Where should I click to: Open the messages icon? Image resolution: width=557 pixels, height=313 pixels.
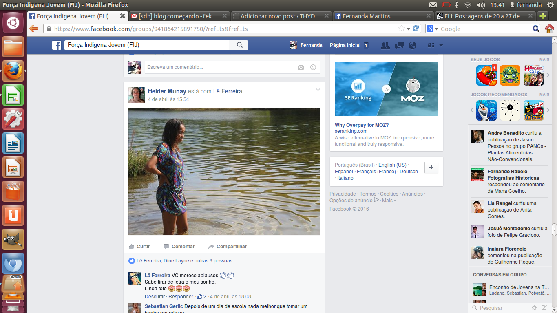pos(399,45)
